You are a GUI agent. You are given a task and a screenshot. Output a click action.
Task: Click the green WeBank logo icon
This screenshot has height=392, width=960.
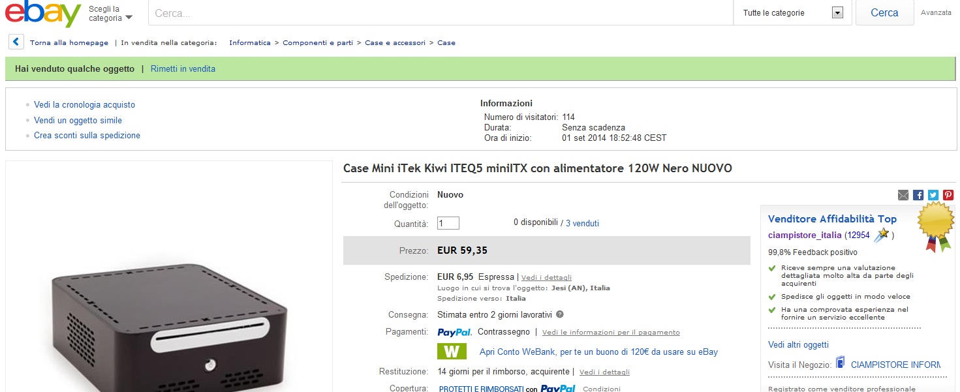[452, 352]
